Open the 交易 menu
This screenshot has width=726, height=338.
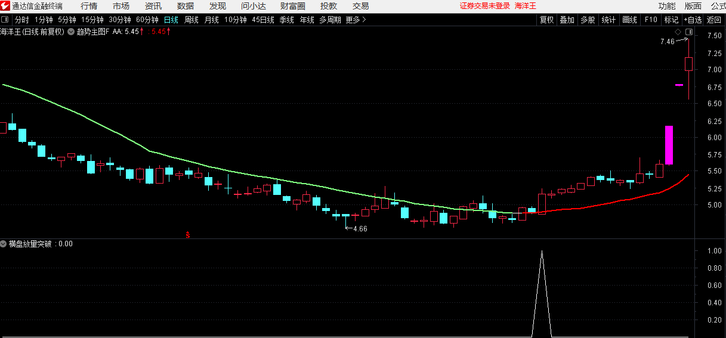(x=361, y=6)
